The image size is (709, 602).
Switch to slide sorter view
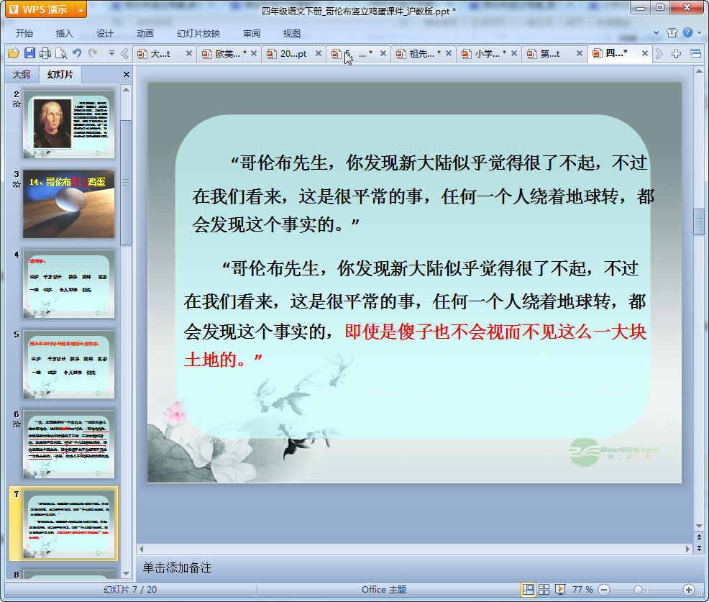[544, 589]
